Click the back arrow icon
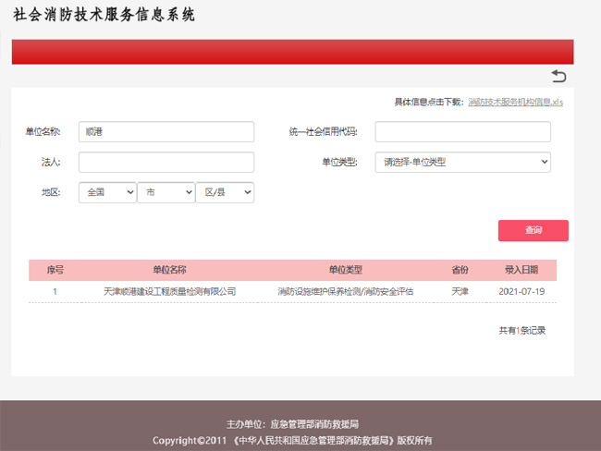 pos(558,76)
